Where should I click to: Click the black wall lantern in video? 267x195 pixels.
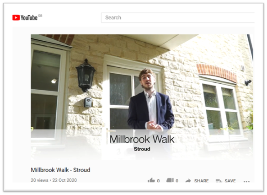(85, 76)
